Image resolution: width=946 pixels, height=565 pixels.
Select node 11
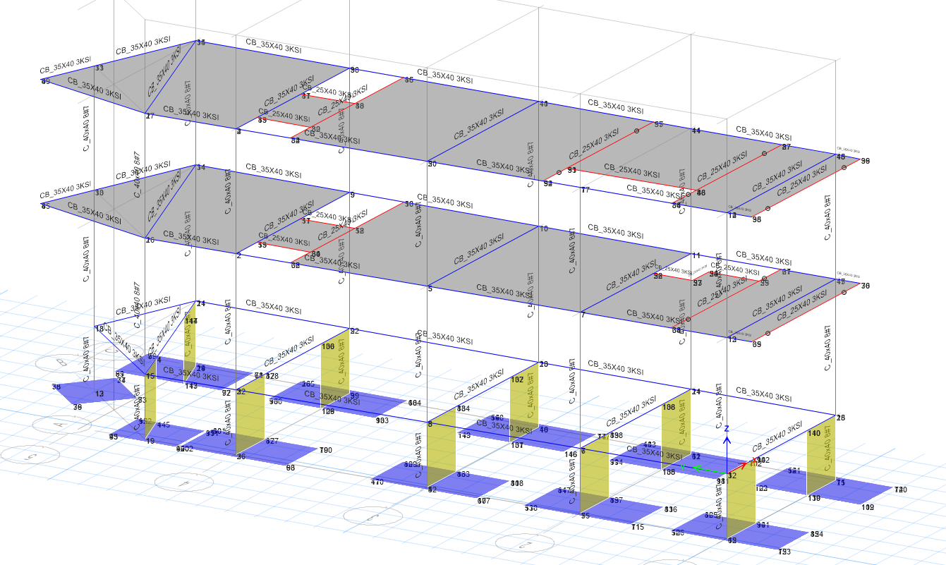[696, 255]
